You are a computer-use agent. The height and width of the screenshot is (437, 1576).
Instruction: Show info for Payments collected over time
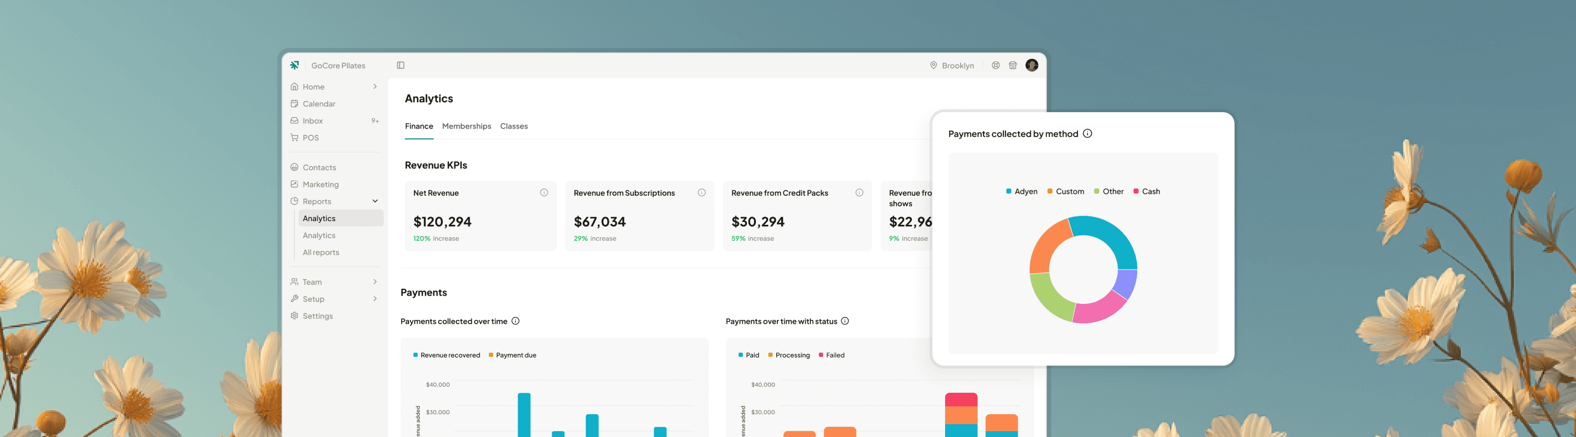pos(515,321)
